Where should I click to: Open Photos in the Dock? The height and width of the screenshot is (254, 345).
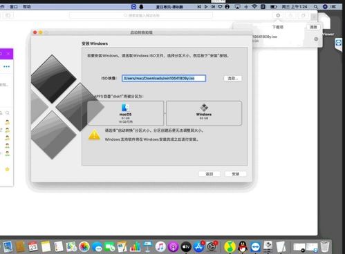pos(84,247)
